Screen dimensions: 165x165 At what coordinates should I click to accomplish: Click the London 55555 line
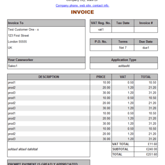pos(17,42)
